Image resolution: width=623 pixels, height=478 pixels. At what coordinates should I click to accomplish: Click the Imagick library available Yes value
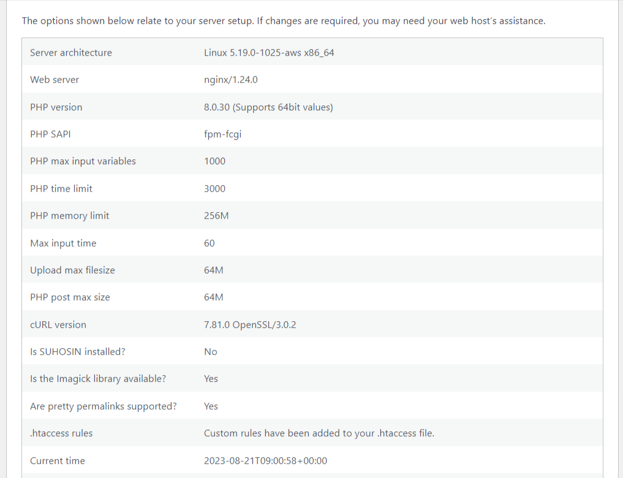tap(211, 378)
